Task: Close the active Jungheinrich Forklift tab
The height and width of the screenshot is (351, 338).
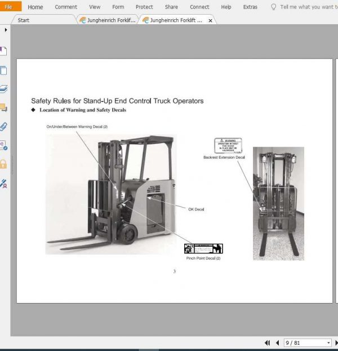Action: (x=210, y=20)
